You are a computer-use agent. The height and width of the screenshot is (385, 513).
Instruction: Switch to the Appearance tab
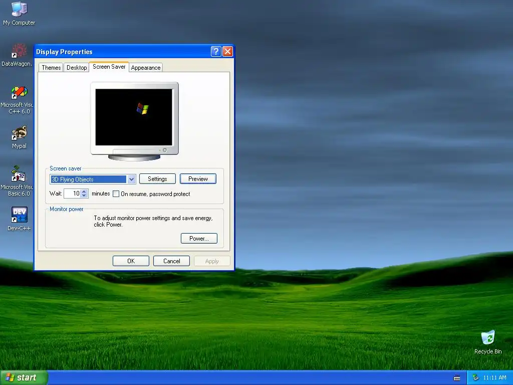146,68
